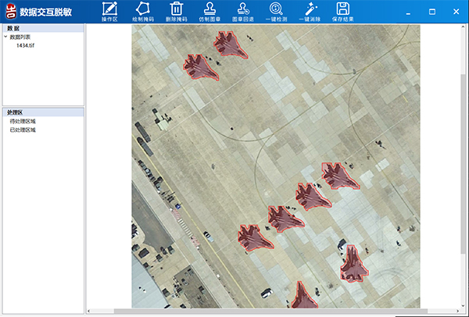Click the masked jet at top of image
Image resolution: width=469 pixels, height=317 pixels.
tap(231, 45)
